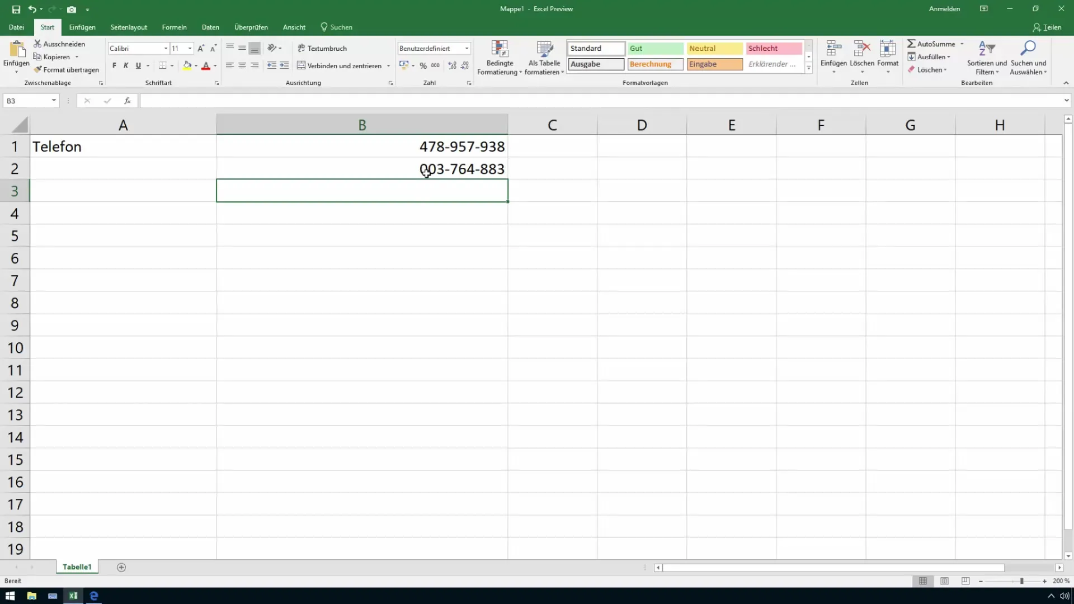Screen dimensions: 1074x604
Task: Open Sortieren und Filtern
Action: coord(987,58)
